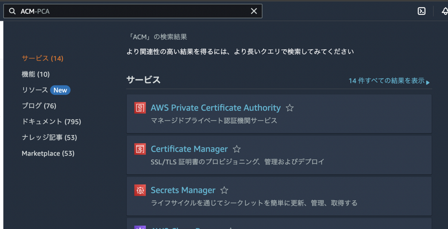This screenshot has height=229, width=448.
Task: Click マネージドプライベート認証機関サービス description
Action: point(214,120)
